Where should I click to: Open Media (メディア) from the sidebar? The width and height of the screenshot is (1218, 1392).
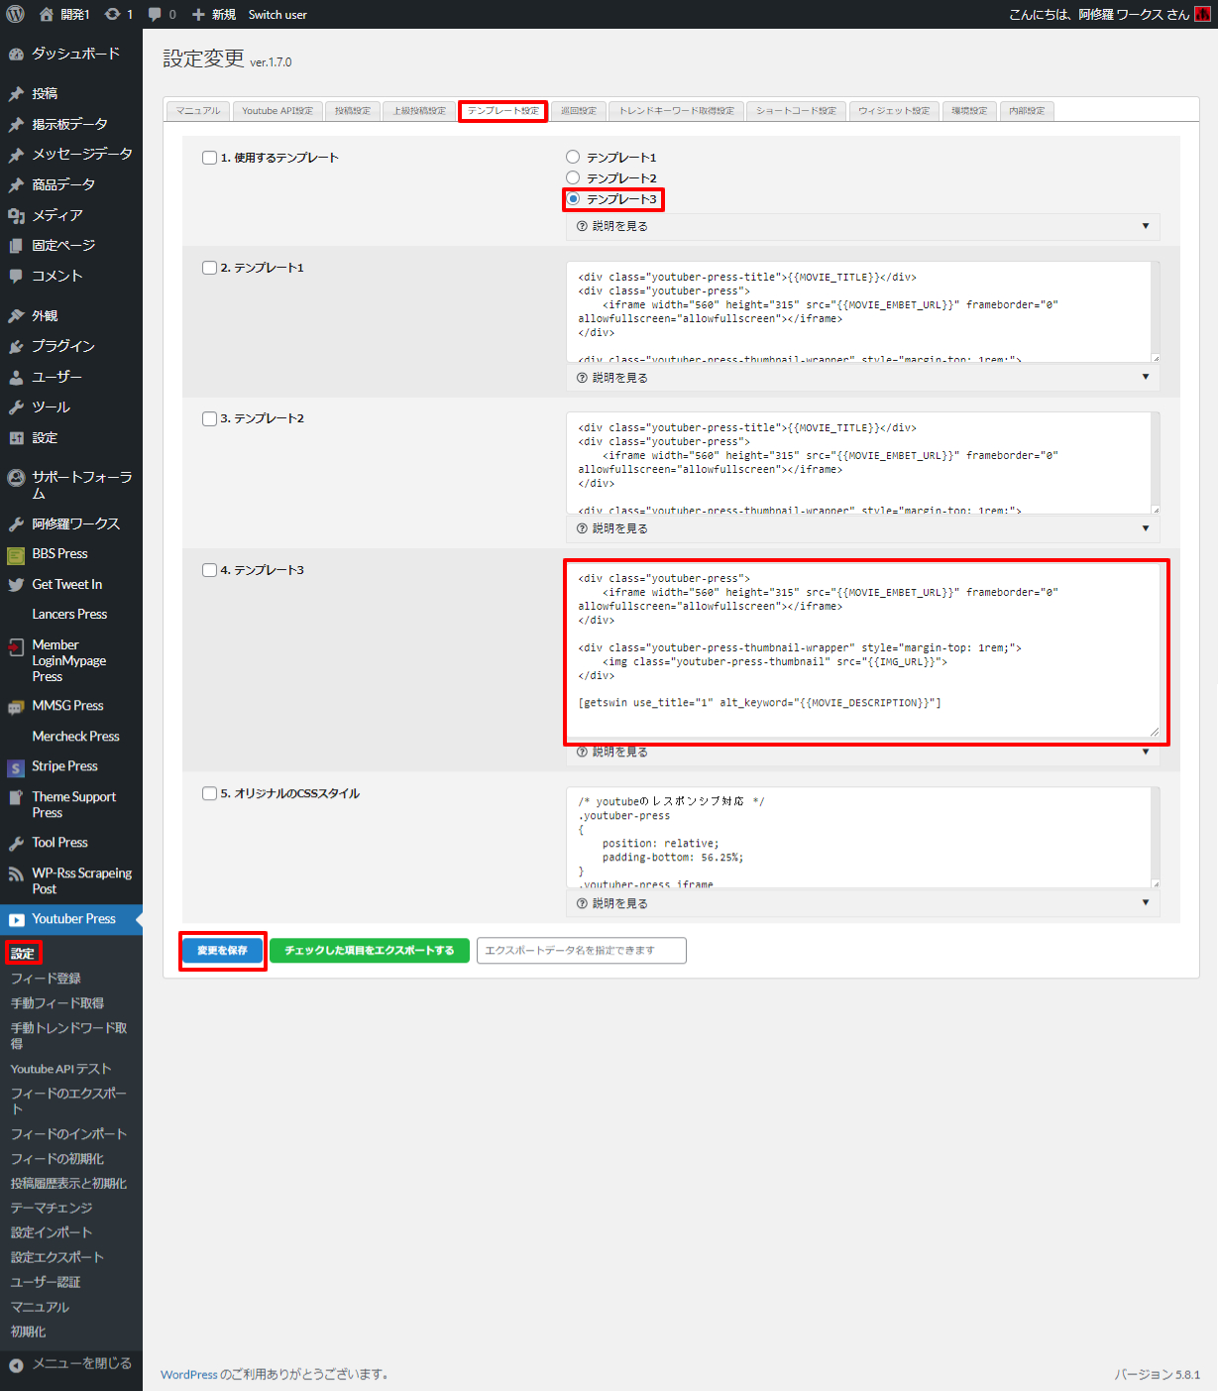point(56,215)
